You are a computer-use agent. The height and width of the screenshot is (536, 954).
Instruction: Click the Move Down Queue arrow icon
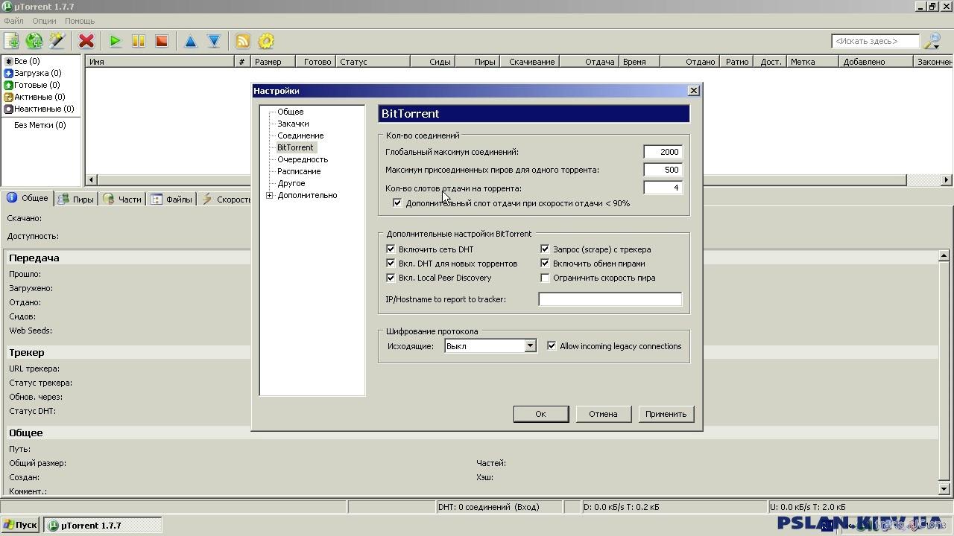point(214,41)
